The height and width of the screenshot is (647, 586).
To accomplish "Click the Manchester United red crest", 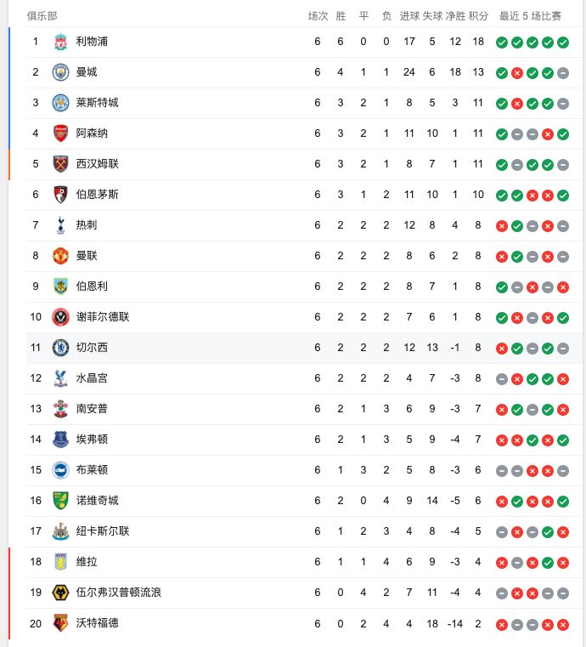I will click(x=60, y=256).
